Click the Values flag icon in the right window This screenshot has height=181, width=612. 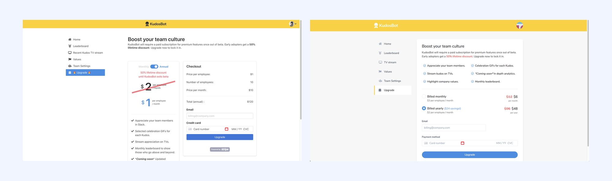pyautogui.click(x=380, y=72)
